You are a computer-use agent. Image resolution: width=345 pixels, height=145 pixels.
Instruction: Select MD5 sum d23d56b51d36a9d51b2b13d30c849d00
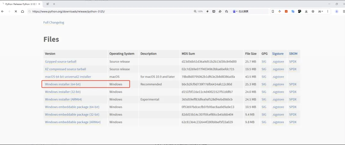(209, 62)
